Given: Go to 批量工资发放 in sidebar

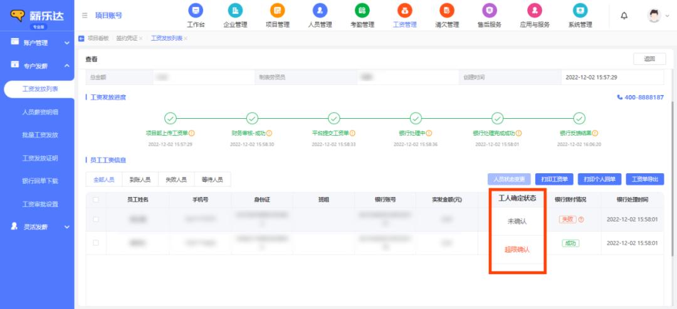Looking at the screenshot, I should pyautogui.click(x=40, y=135).
